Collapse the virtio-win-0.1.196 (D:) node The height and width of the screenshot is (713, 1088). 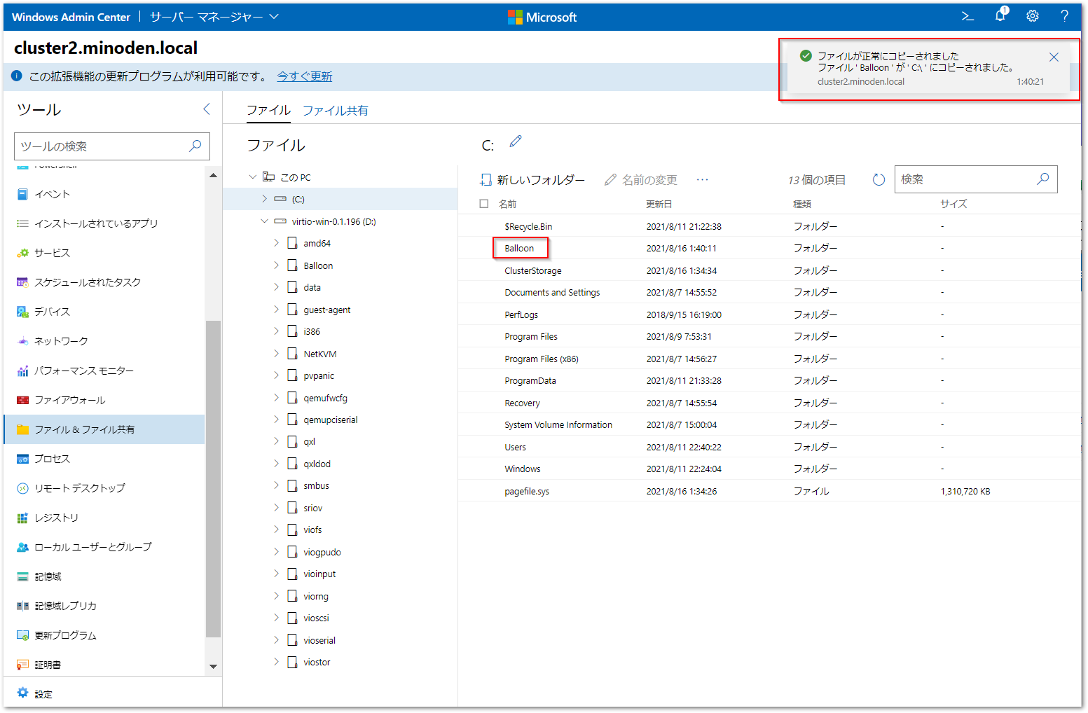(x=264, y=221)
